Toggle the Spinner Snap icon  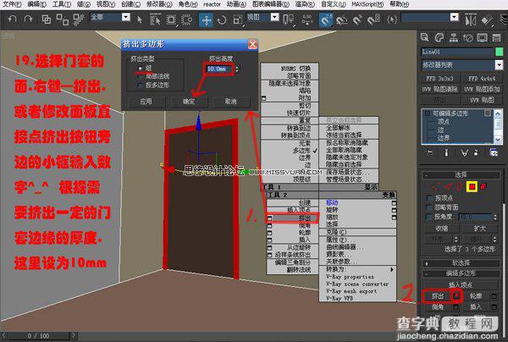coord(373,20)
